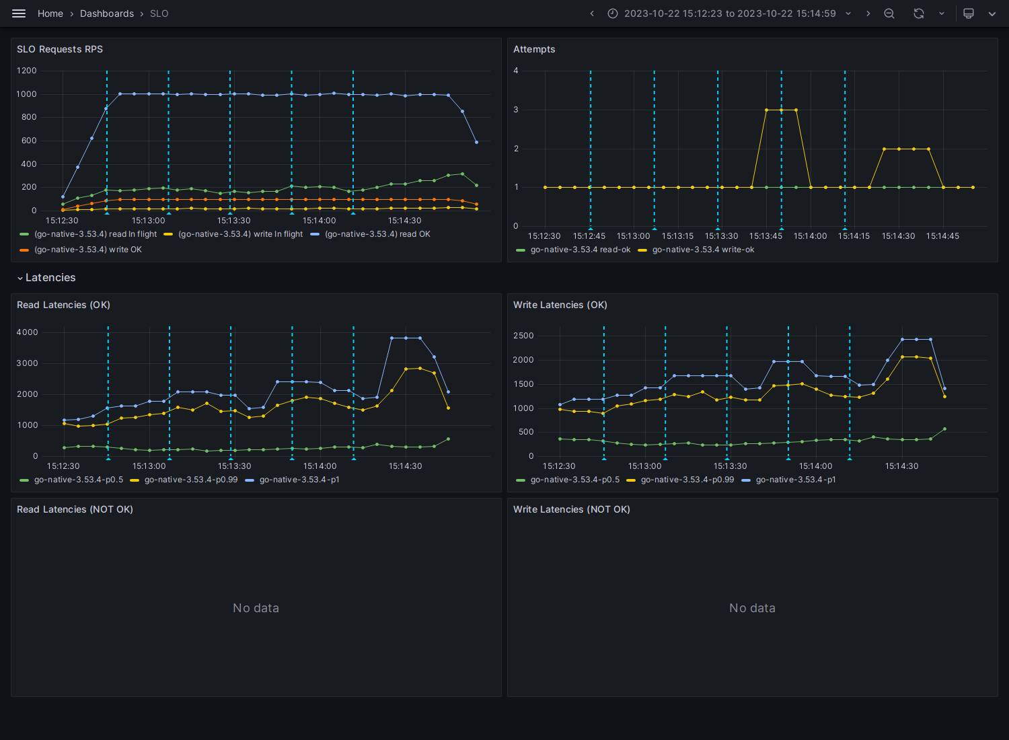Open Attempts panel title menu

(x=534, y=49)
